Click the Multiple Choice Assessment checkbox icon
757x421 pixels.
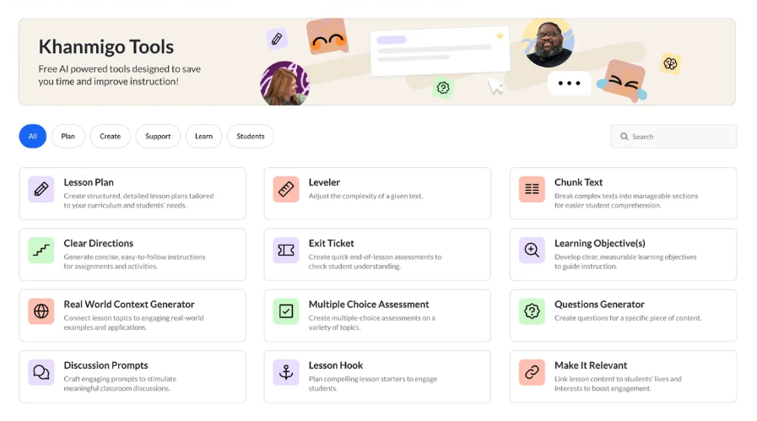pyautogui.click(x=286, y=311)
